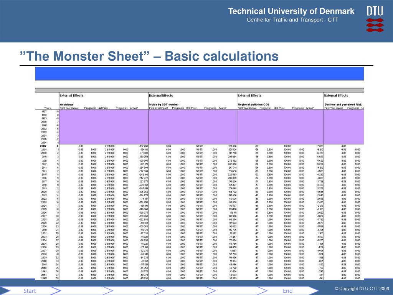
Task: Click the End arrow in the bottom navigation
Action: 288,291
